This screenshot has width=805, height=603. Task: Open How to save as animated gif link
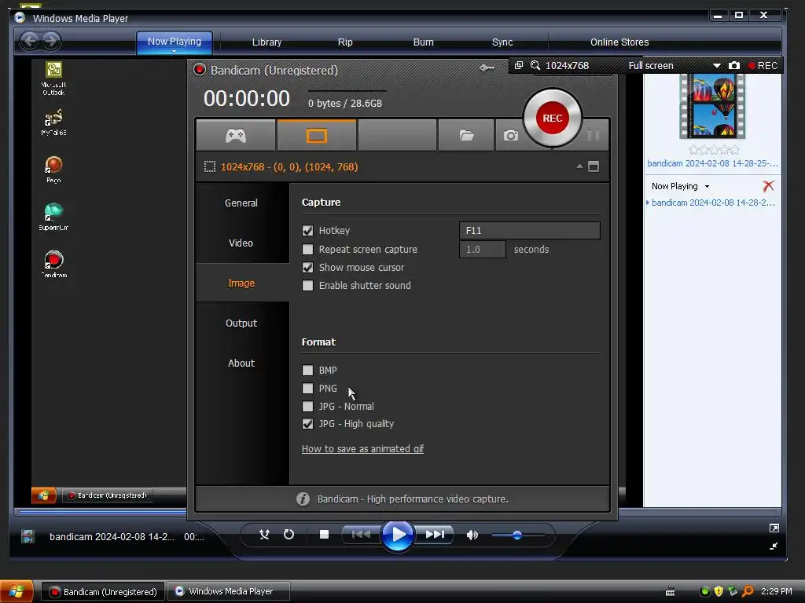tap(362, 448)
